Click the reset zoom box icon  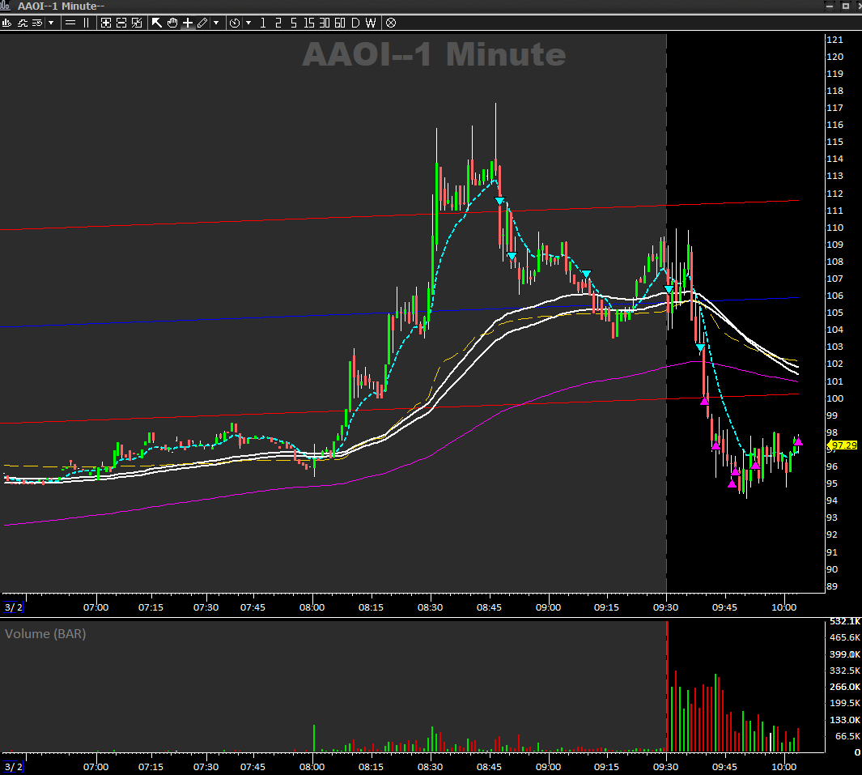click(x=137, y=23)
